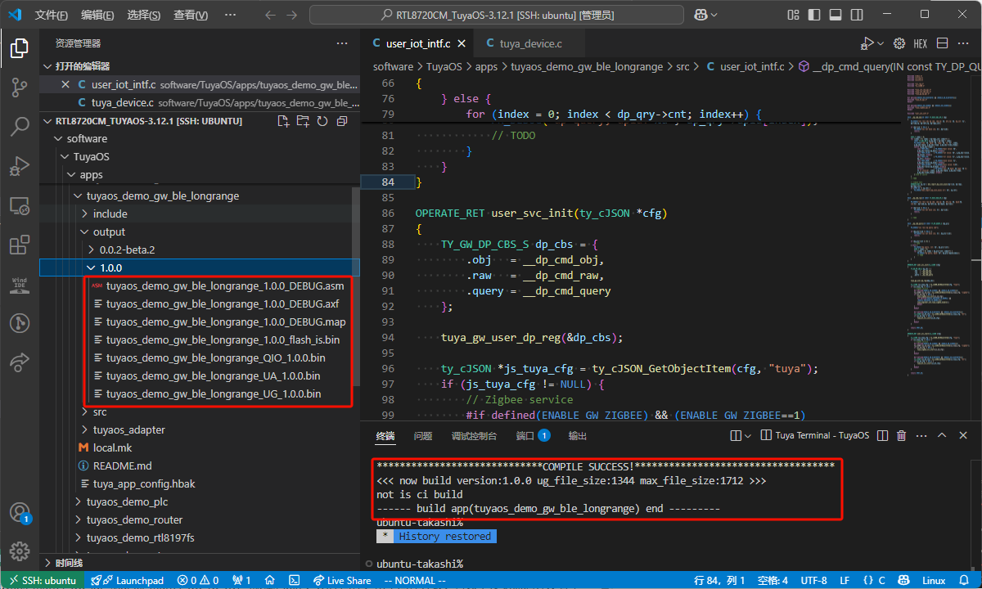Maximize the terminal panel with the chevron

[x=942, y=436]
